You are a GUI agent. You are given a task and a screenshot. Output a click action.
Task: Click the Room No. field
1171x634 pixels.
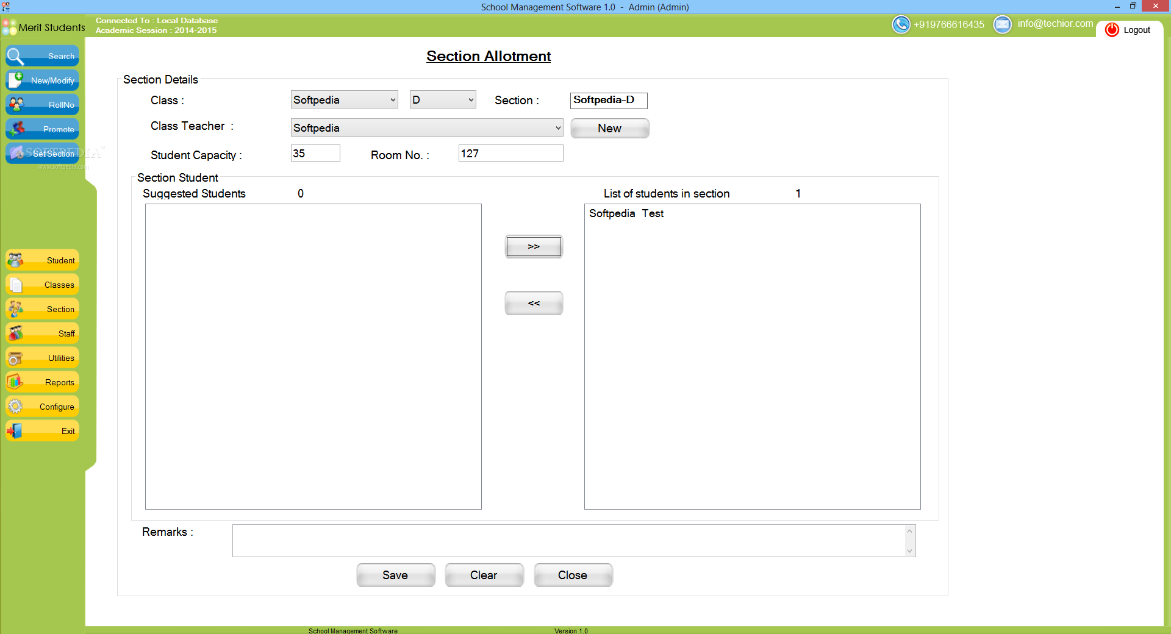click(510, 153)
